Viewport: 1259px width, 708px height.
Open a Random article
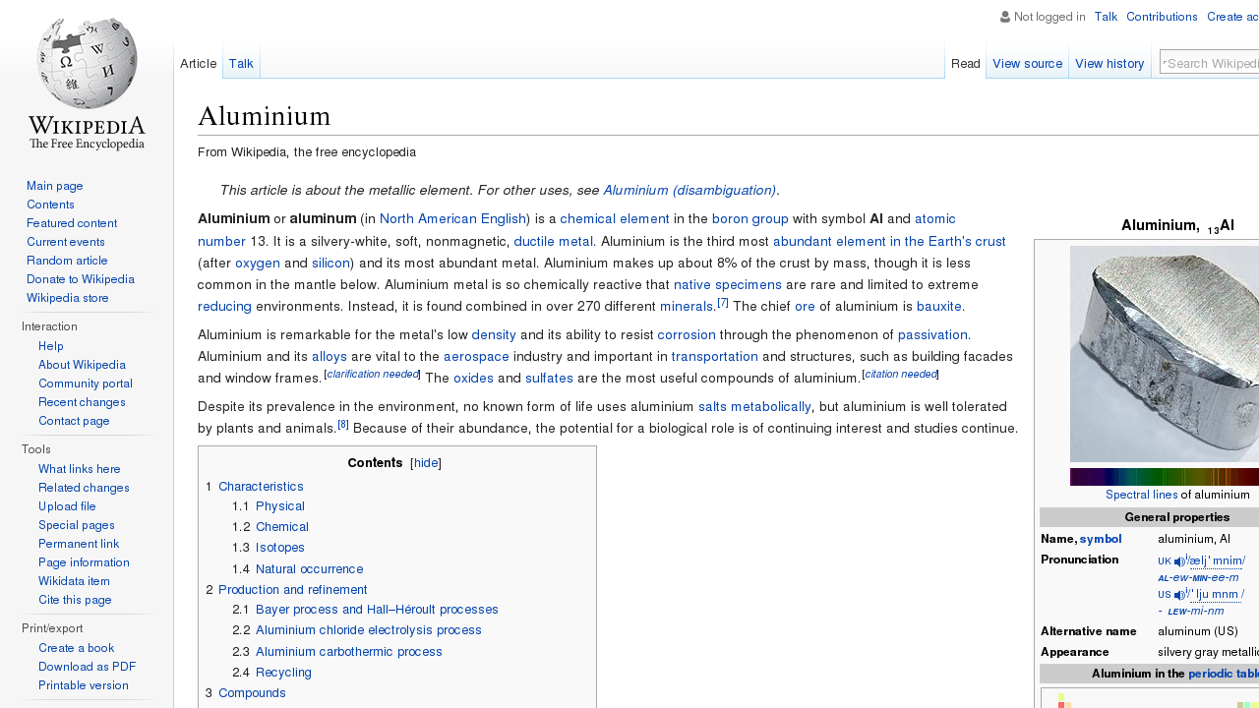pos(67,261)
